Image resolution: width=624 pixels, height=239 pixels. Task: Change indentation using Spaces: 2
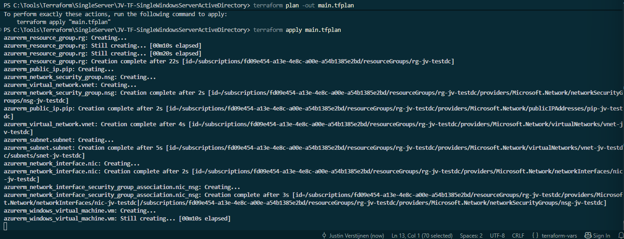pos(471,235)
